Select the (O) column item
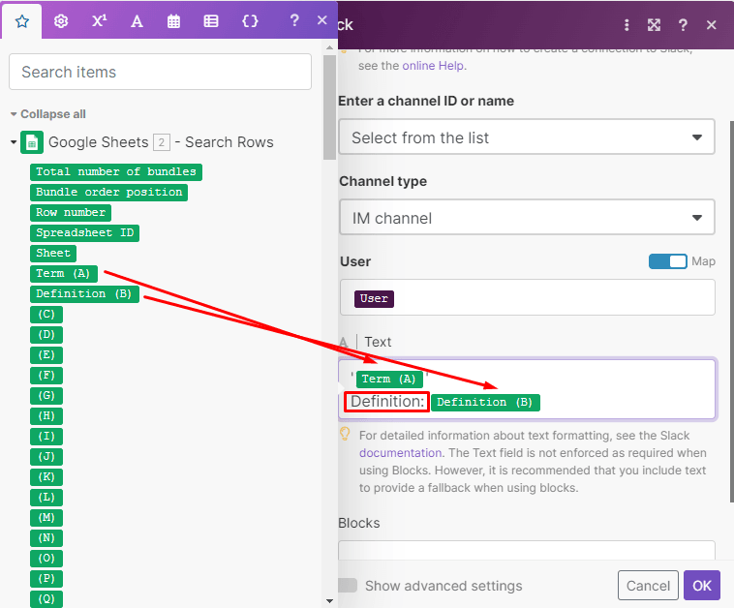734x608 pixels. pos(46,559)
